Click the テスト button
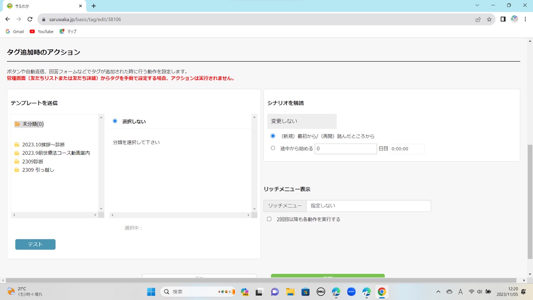 35,244
